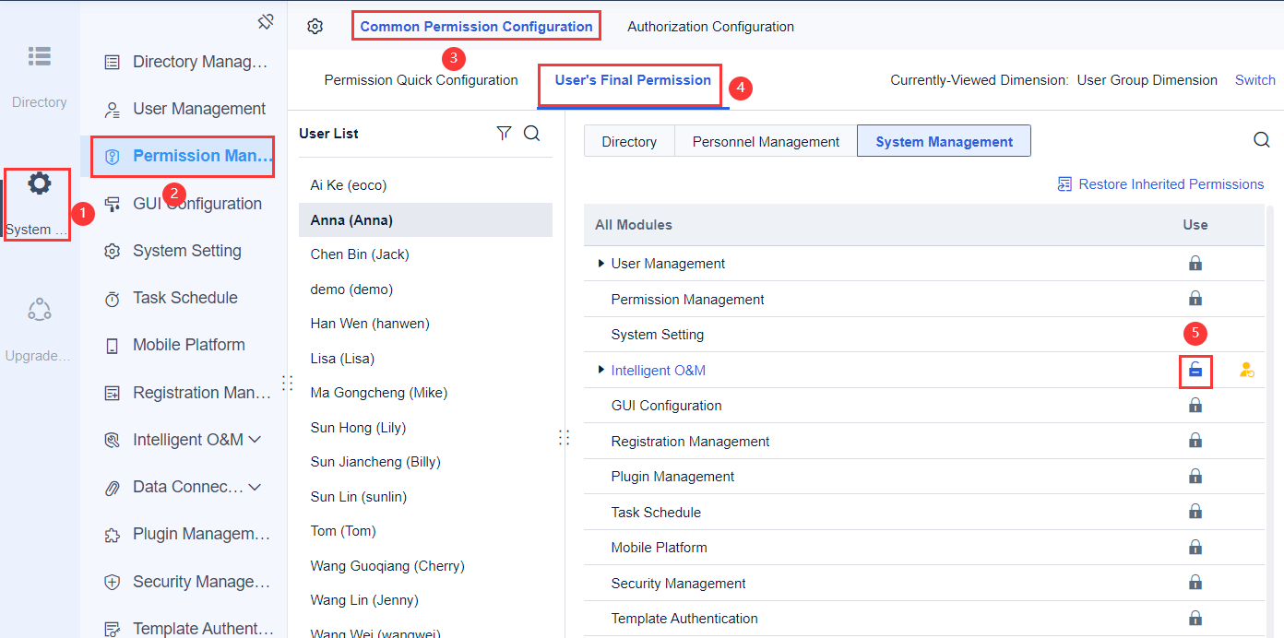This screenshot has width=1284, height=638.
Task: Open search in the permissions panel
Action: point(1261,139)
